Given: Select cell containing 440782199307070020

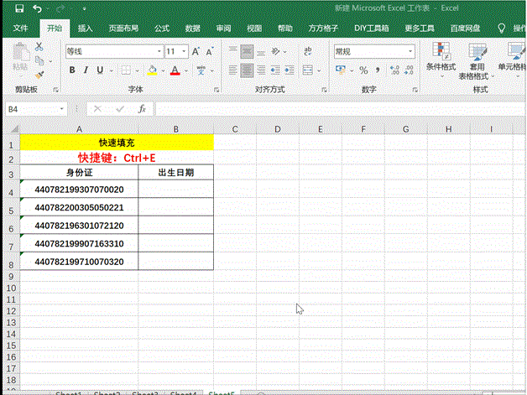Looking at the screenshot, I should point(79,190).
